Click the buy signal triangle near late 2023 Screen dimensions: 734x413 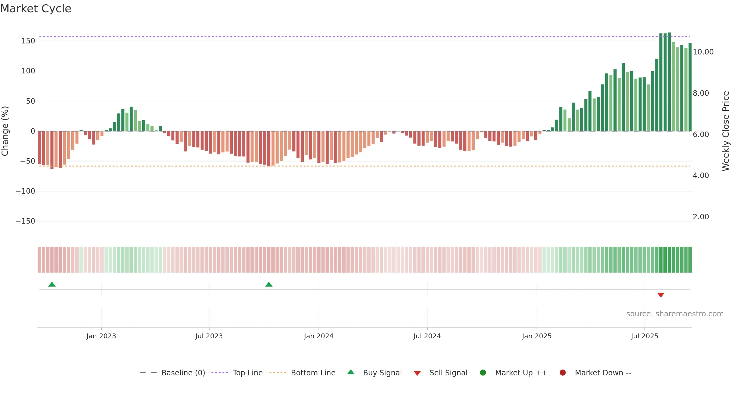(x=269, y=285)
